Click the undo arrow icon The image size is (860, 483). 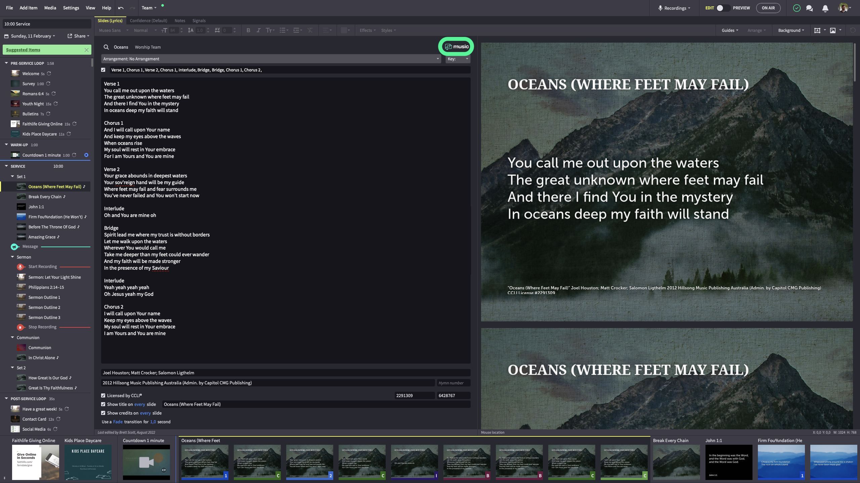121,8
